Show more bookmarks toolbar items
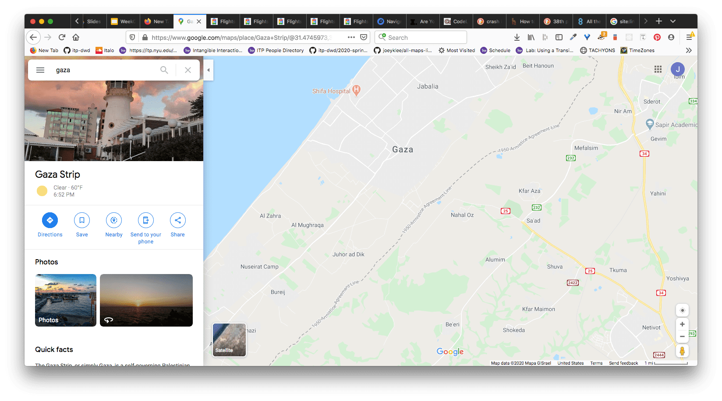722x401 pixels. (x=689, y=50)
